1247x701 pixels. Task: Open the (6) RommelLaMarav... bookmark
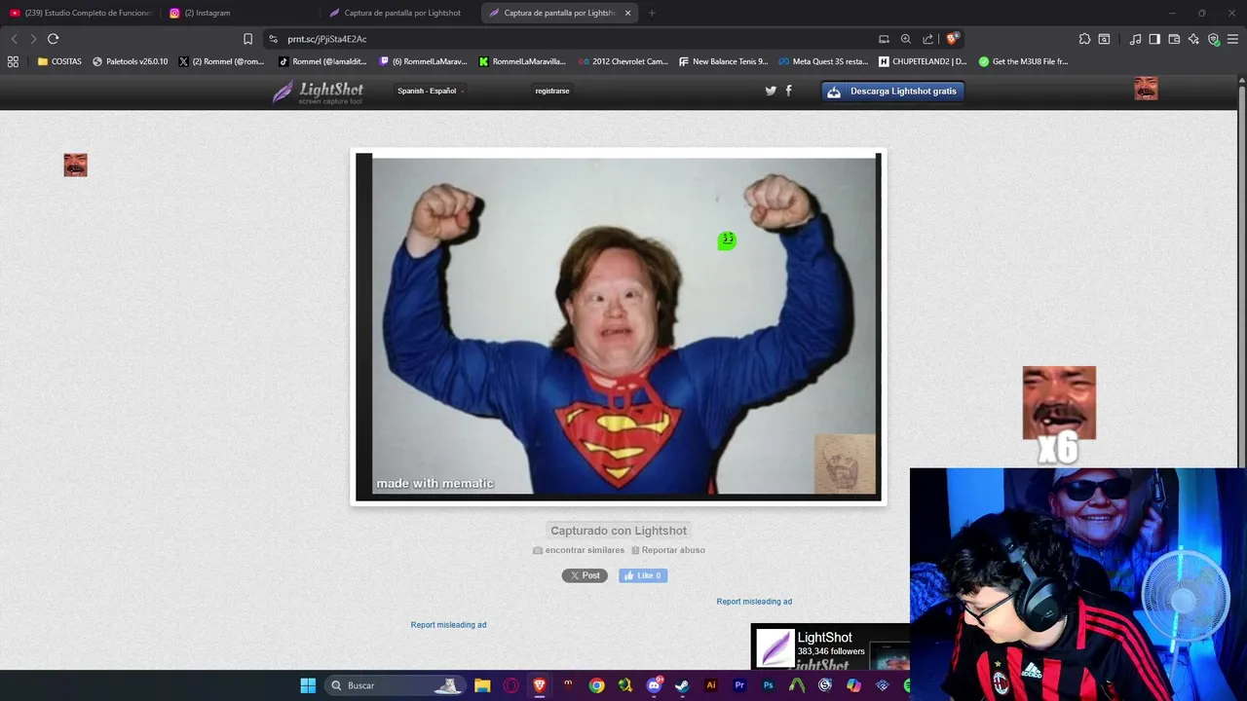(x=422, y=61)
